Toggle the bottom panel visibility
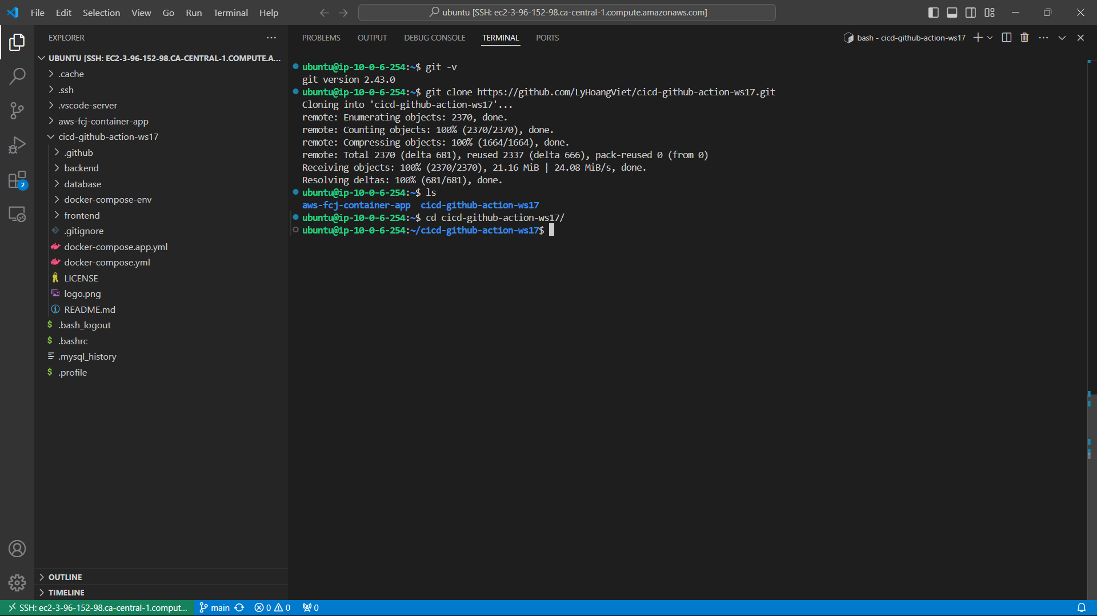Screen dimensions: 1097x616 click(x=952, y=13)
